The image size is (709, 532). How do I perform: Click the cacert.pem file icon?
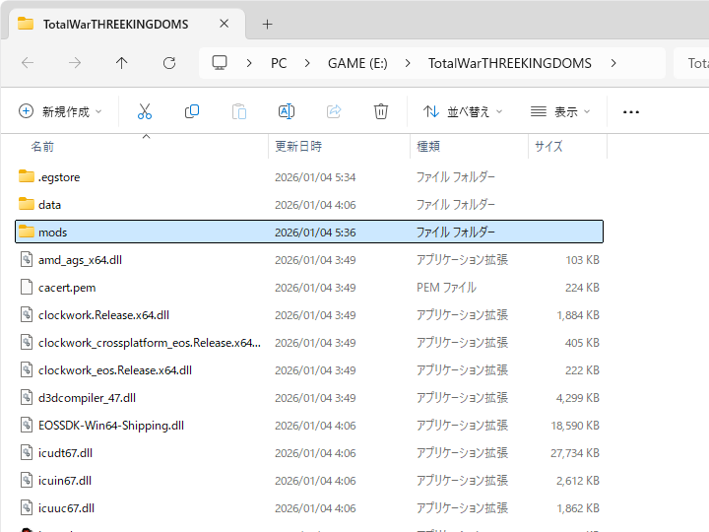tap(27, 287)
